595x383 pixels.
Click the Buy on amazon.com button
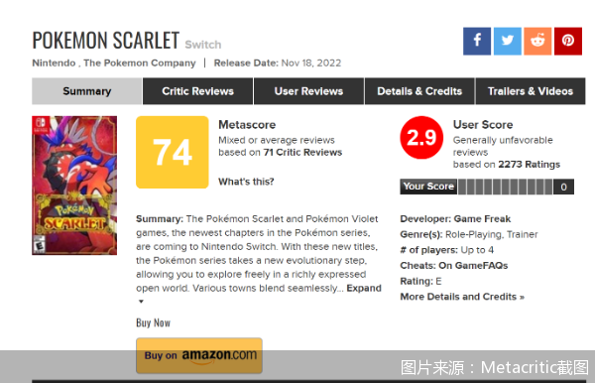[199, 355]
